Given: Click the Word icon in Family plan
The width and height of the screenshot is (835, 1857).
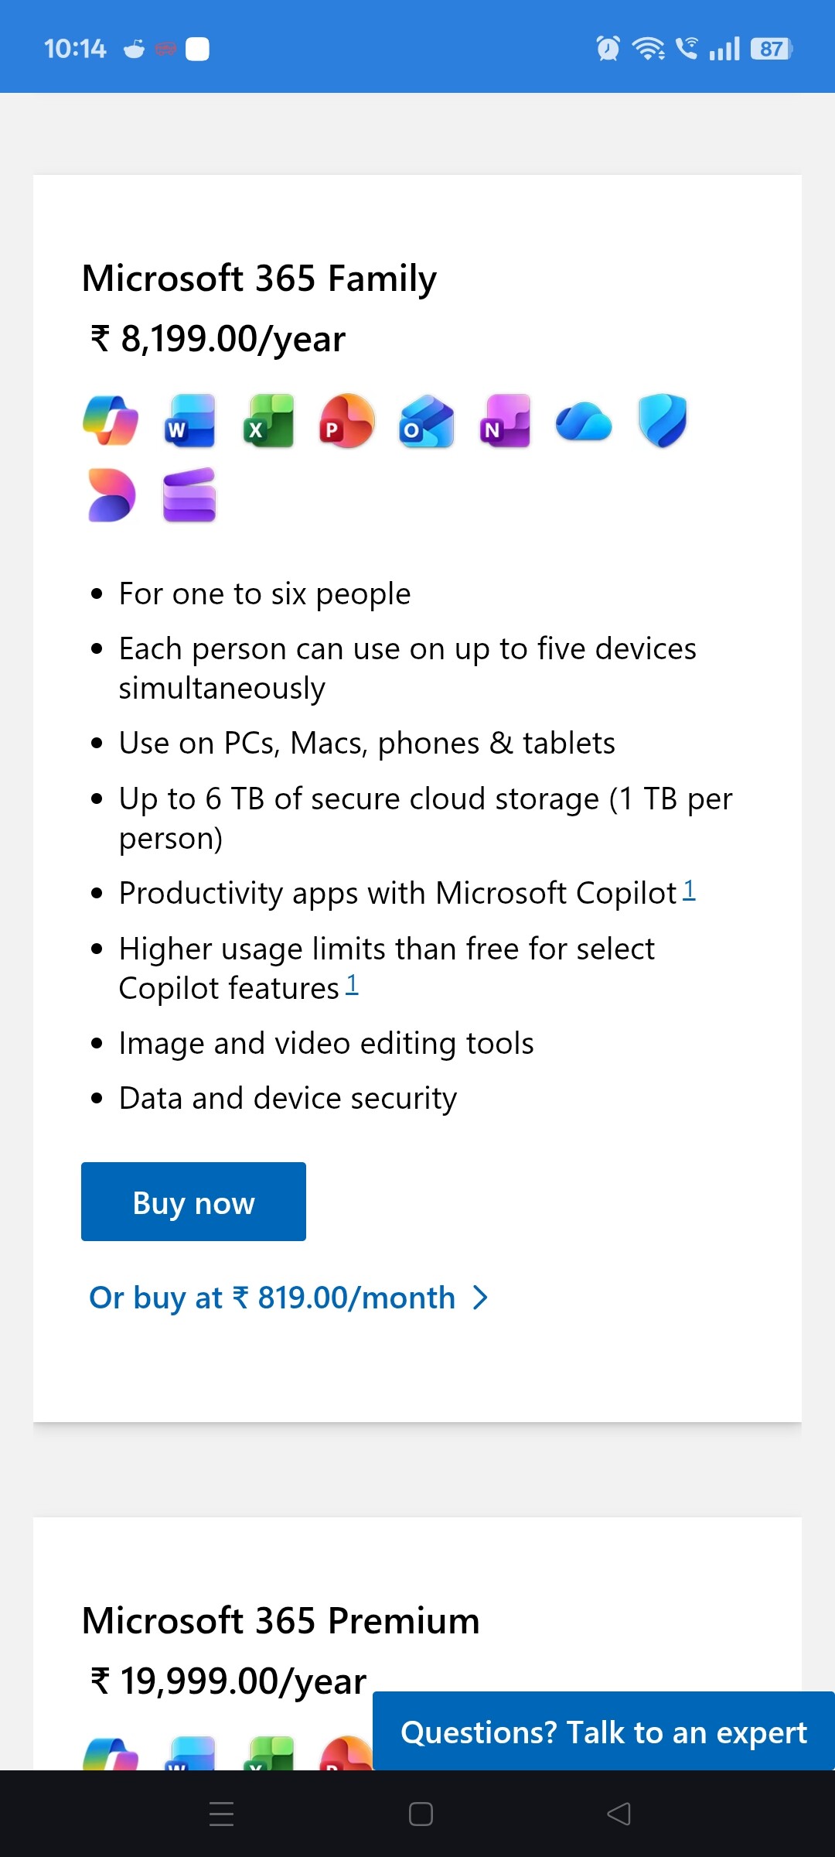Looking at the screenshot, I should [x=189, y=421].
